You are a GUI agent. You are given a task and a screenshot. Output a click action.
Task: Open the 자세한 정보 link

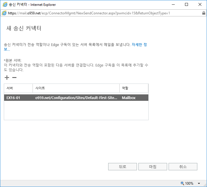(139, 45)
